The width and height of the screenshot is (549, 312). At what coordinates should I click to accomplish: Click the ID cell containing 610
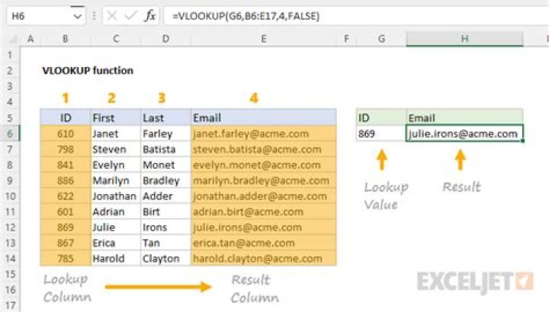coord(66,134)
